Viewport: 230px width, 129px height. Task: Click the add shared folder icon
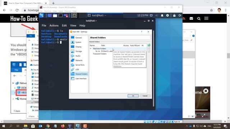pos(149,45)
